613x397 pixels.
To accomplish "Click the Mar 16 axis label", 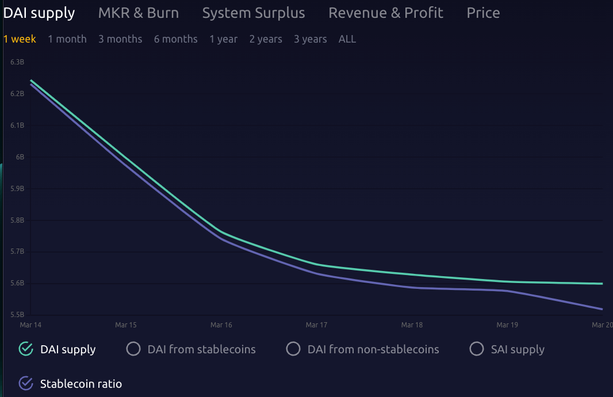I will click(x=221, y=325).
